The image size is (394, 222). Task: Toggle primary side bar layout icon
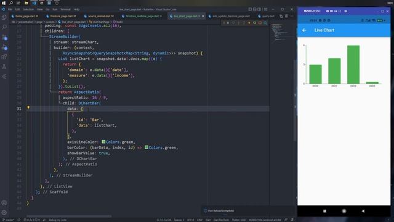click(250, 9)
